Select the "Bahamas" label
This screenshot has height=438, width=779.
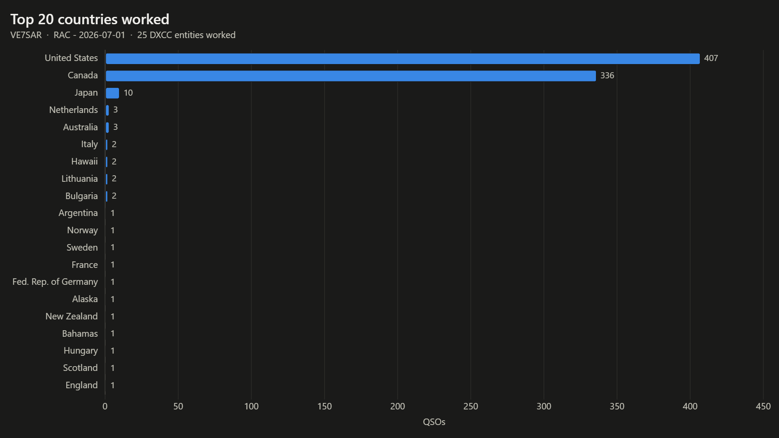80,334
